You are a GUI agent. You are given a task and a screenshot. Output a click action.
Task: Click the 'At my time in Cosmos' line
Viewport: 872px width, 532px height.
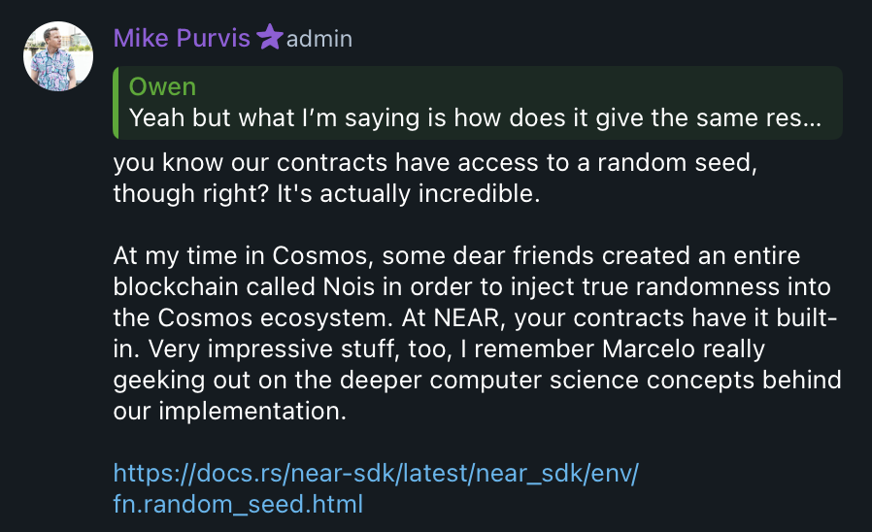[456, 256]
